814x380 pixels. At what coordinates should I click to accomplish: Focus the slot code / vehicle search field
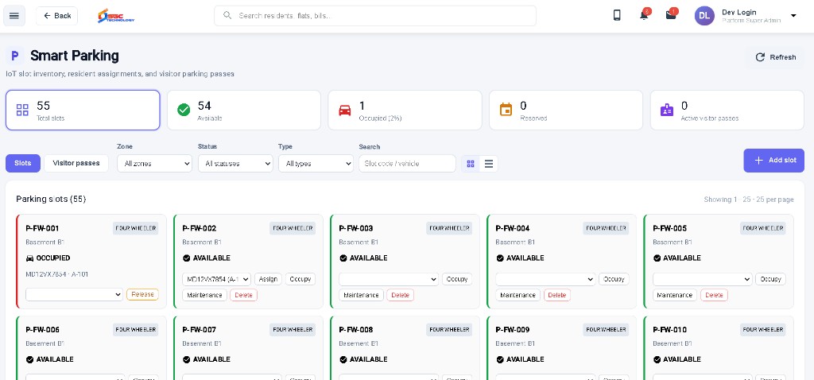(407, 164)
